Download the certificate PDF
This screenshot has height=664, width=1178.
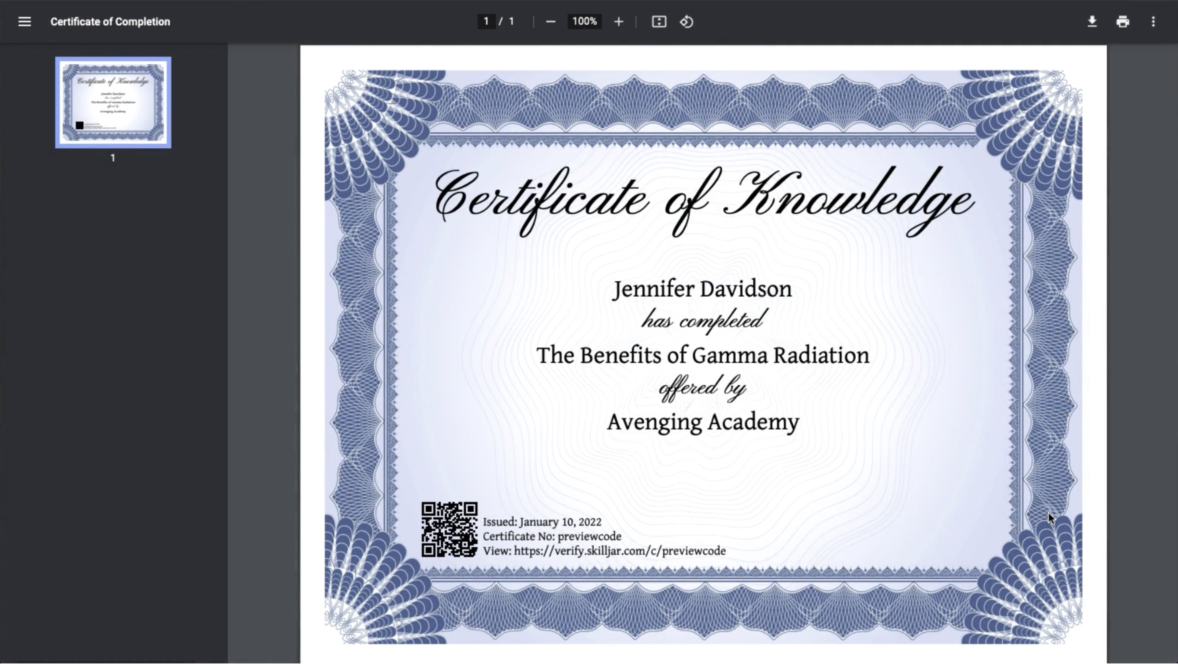pos(1092,22)
